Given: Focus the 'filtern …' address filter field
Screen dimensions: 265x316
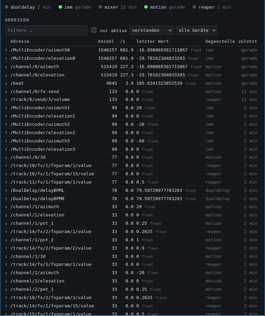Looking at the screenshot, I should click(46, 30).
